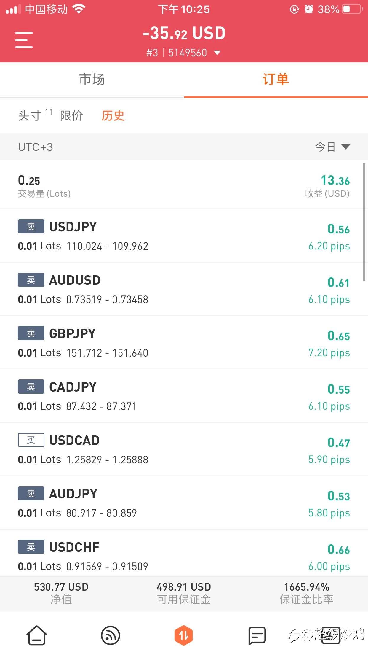
Task: Select the 订单 tab
Action: click(276, 80)
